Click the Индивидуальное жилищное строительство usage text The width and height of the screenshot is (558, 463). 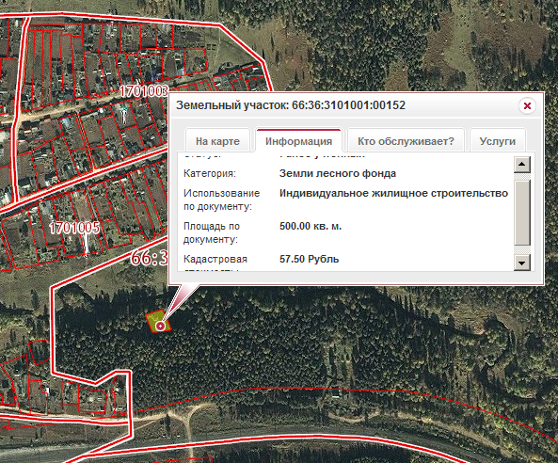pos(393,193)
